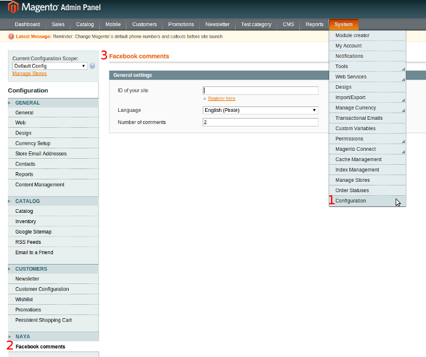Open the Reports top menu
Screen dimensions: 426x357
[x=315, y=24]
